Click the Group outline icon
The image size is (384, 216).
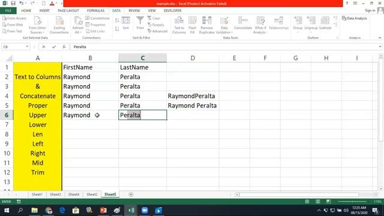(x=298, y=20)
